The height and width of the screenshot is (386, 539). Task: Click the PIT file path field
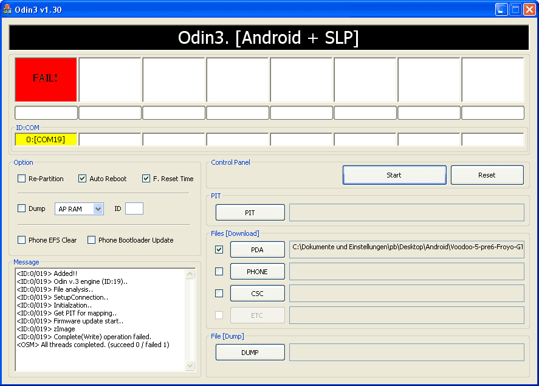407,212
